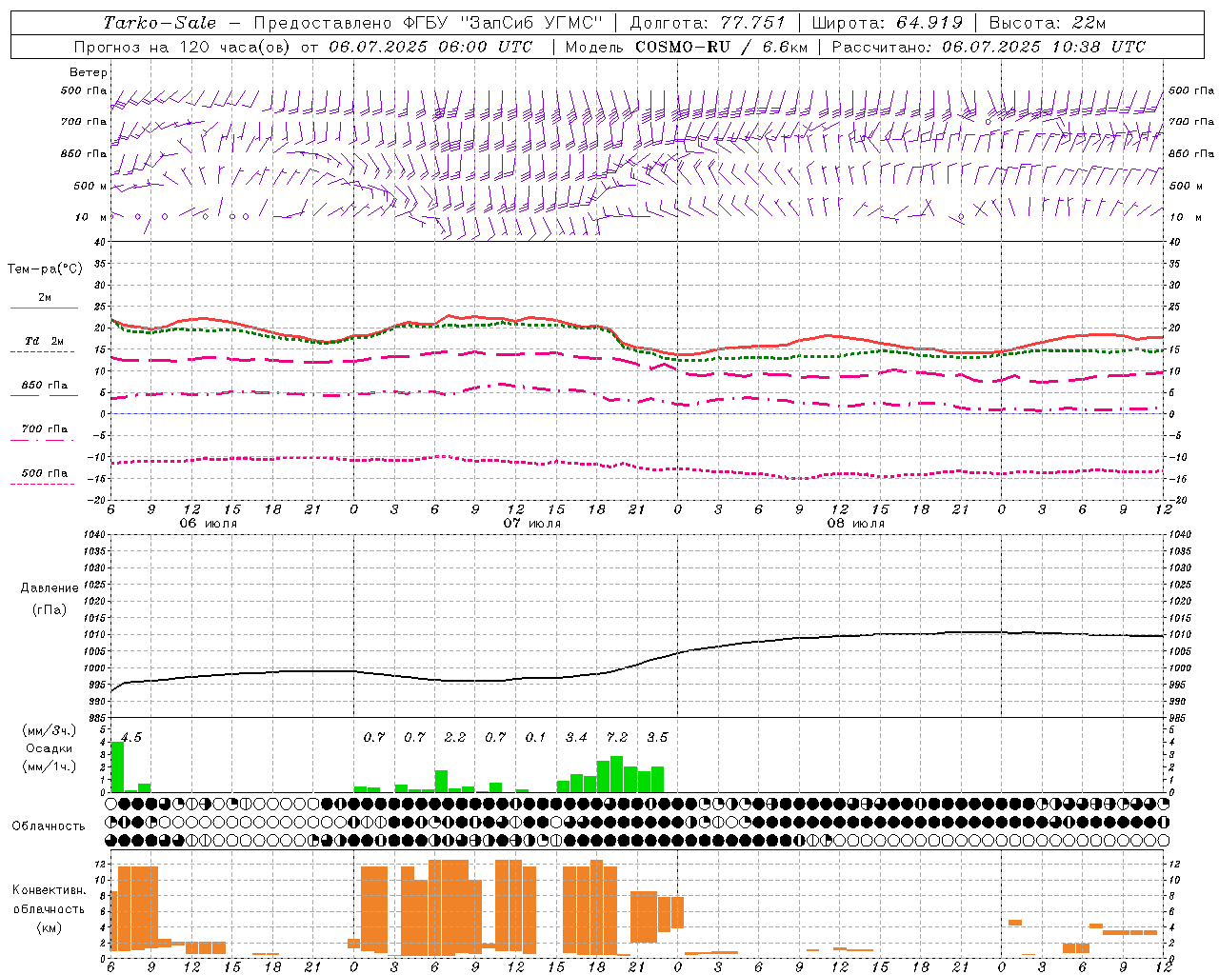This screenshot has width=1219, height=975.
Task: Click the Рассчитано: 06.07.2025 10:38 UTC timestamp
Action: (989, 47)
